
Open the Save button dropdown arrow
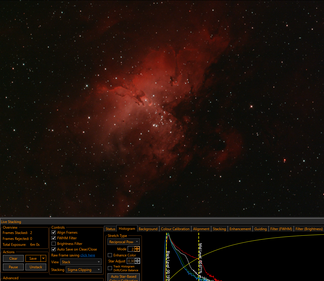(44, 258)
